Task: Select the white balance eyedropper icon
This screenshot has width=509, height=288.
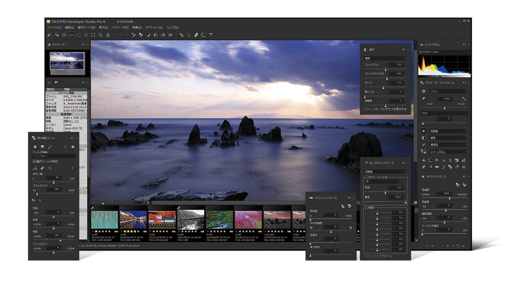Action: [x=134, y=35]
